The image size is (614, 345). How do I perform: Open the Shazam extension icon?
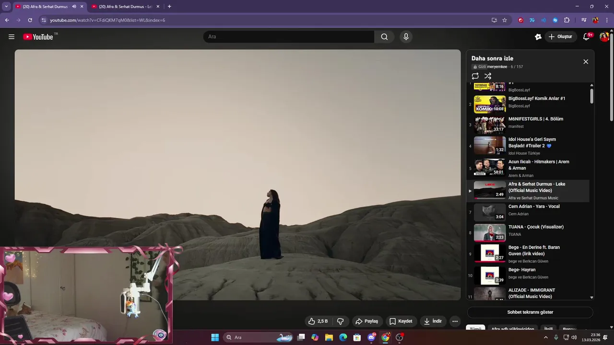555,20
